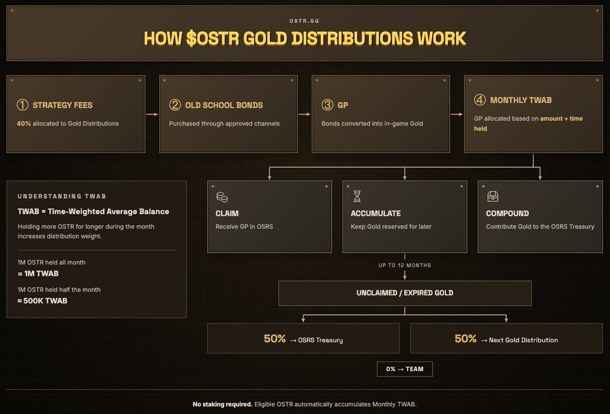Viewport: 610px width, 414px height.
Task: Click the circled number 4 beside Monthly TWAB
Action: [480, 101]
